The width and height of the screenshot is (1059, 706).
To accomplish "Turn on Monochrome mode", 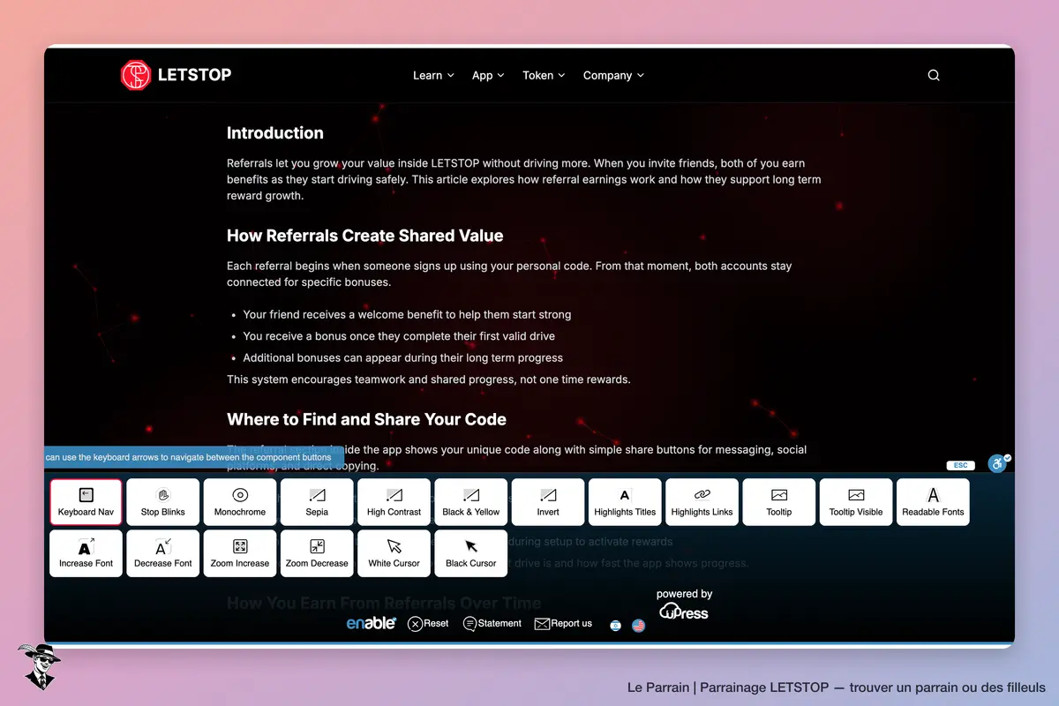I will point(240,502).
